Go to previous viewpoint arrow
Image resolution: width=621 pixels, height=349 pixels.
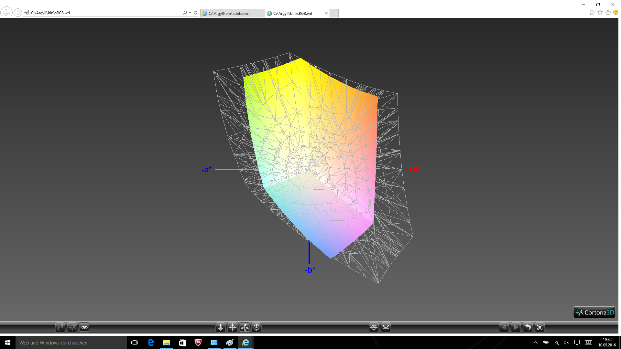[504, 327]
